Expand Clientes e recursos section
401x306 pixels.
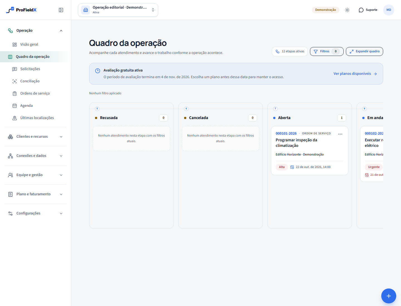tap(36, 137)
